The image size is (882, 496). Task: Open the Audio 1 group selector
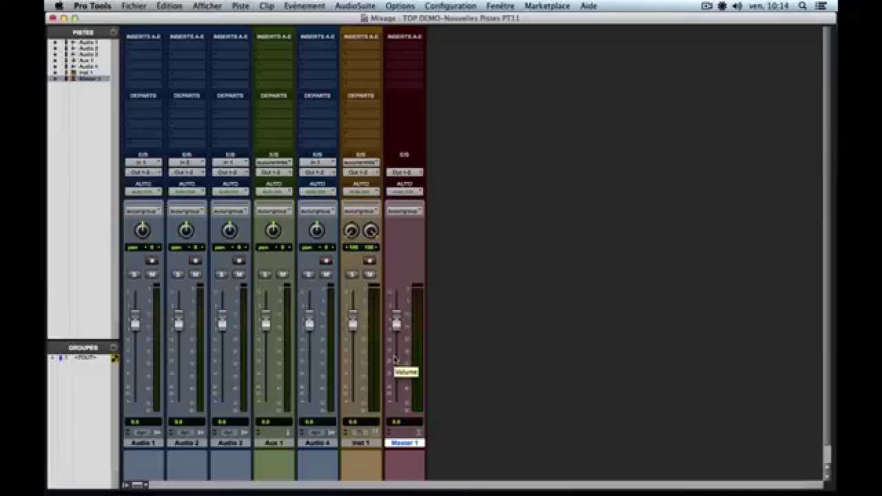pyautogui.click(x=143, y=211)
